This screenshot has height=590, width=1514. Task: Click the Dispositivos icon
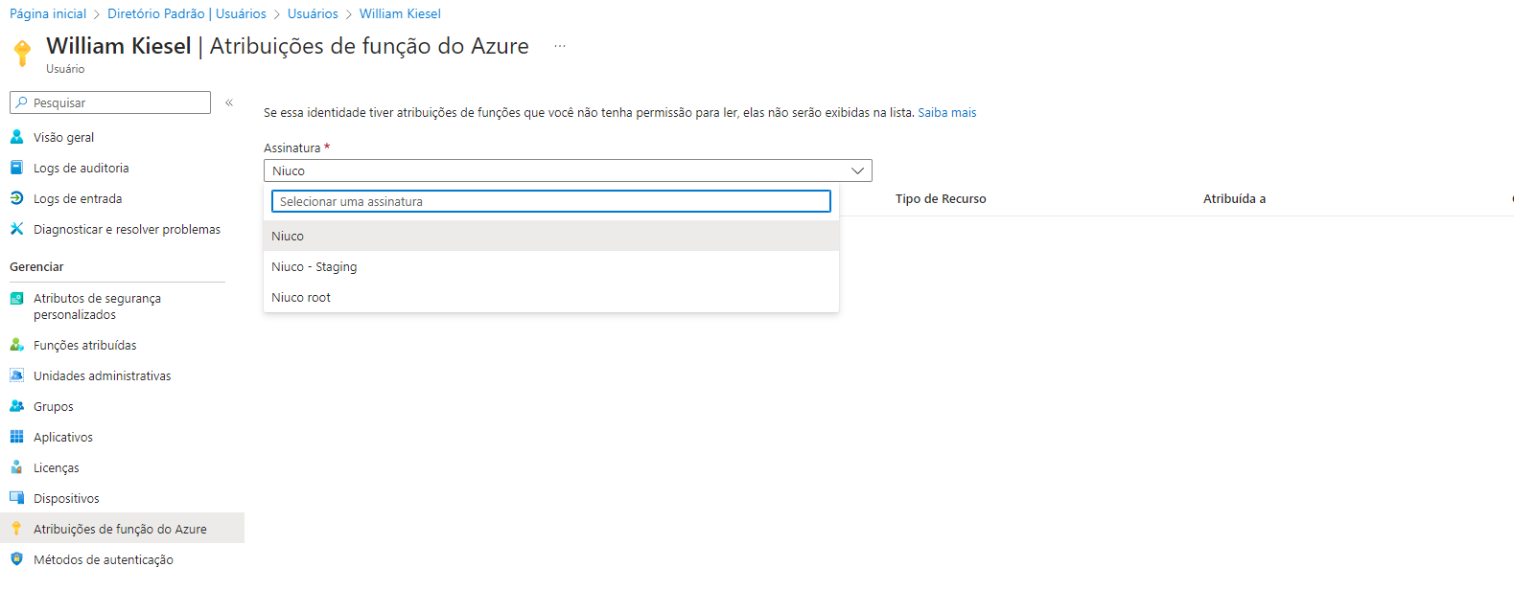pyautogui.click(x=16, y=498)
